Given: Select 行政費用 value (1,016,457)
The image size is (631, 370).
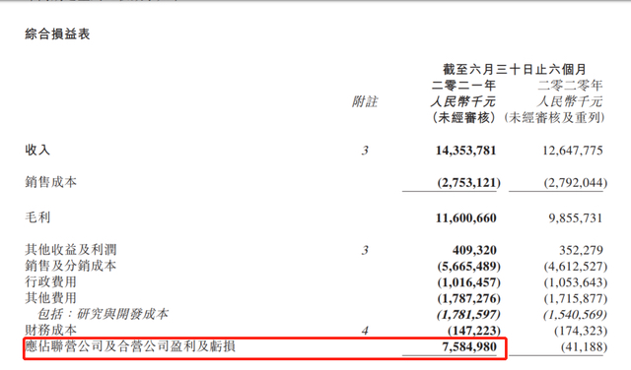Looking at the screenshot, I should (469, 282).
